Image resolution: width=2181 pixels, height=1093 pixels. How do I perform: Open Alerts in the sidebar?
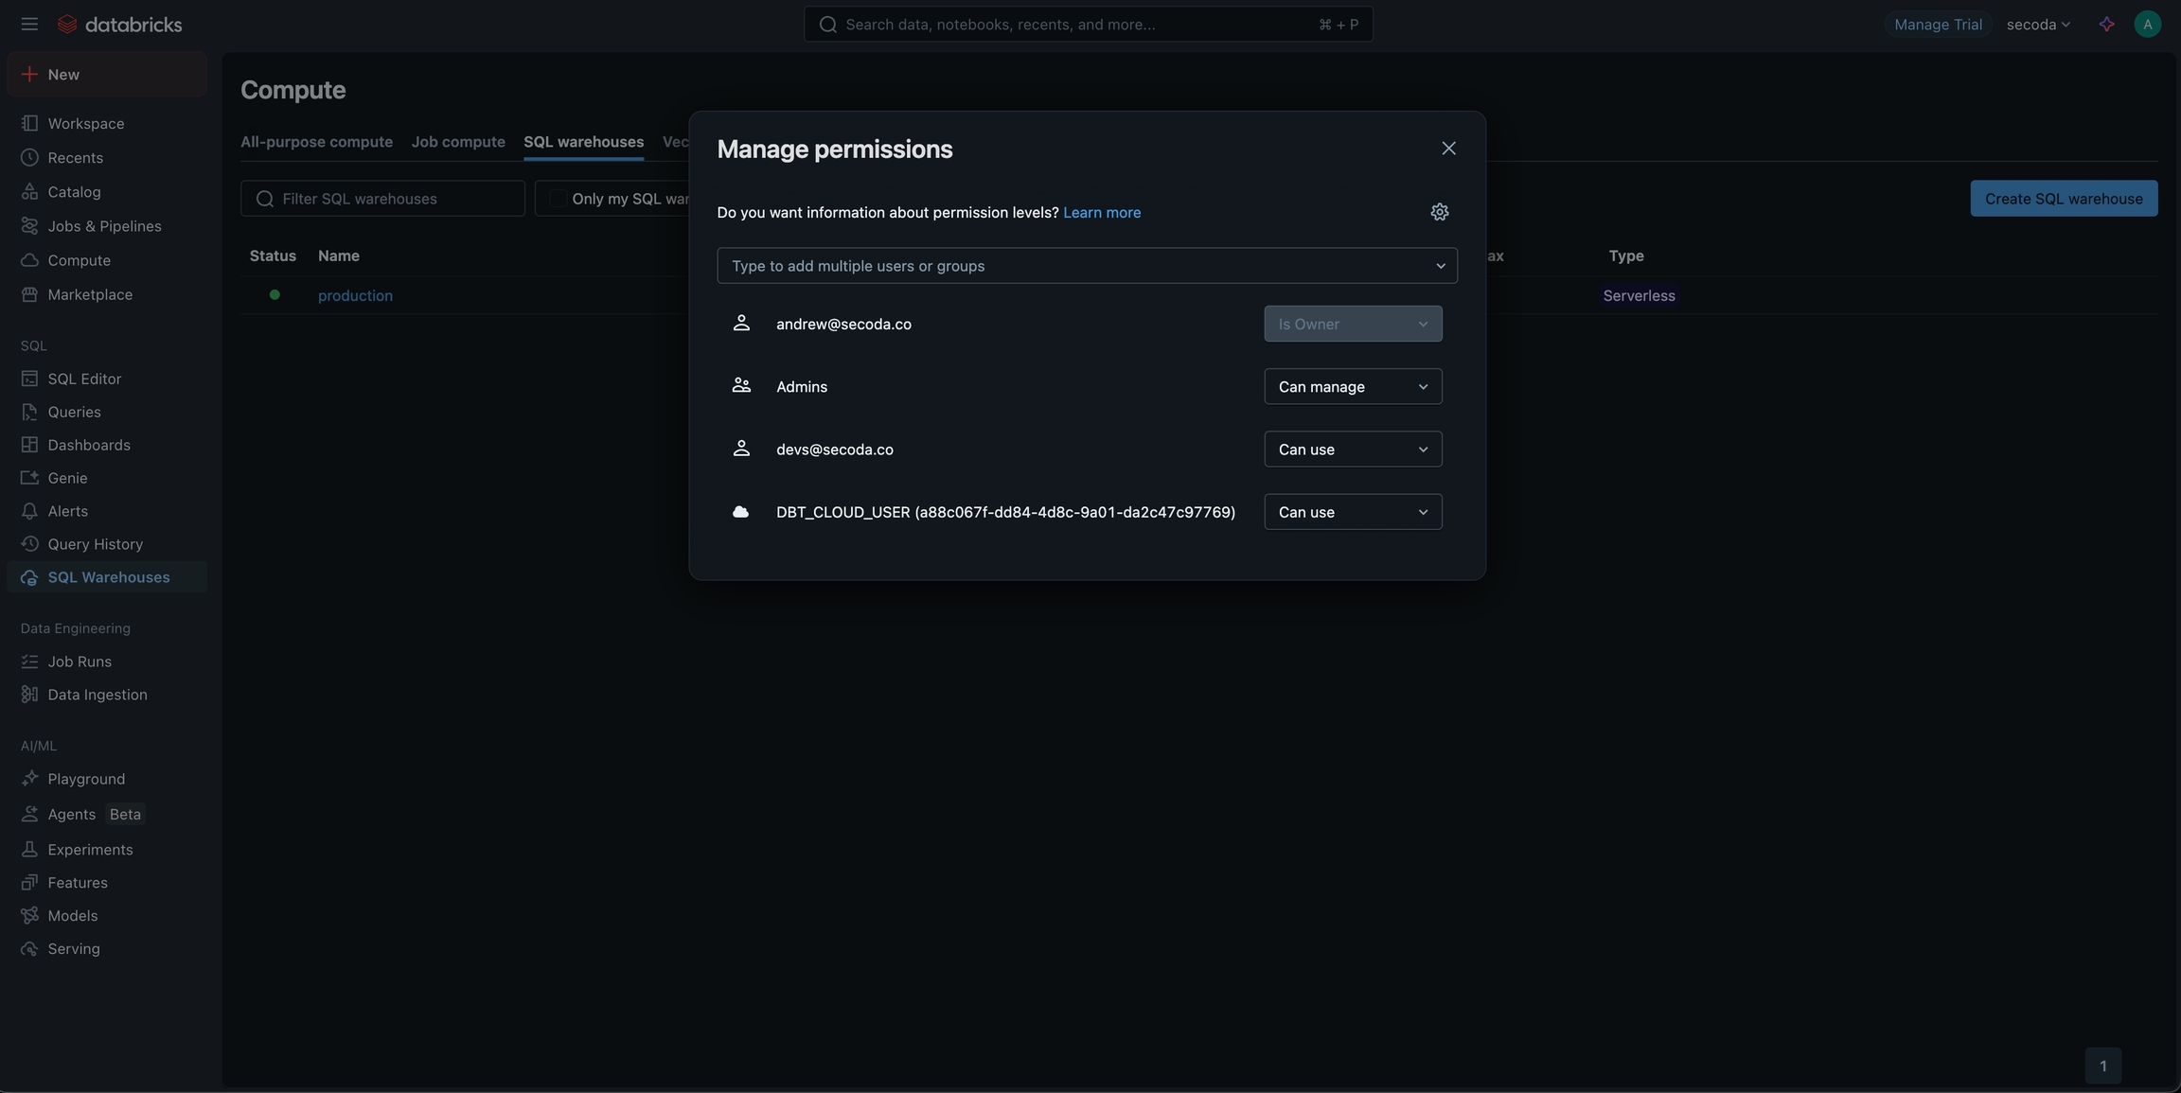click(x=67, y=511)
